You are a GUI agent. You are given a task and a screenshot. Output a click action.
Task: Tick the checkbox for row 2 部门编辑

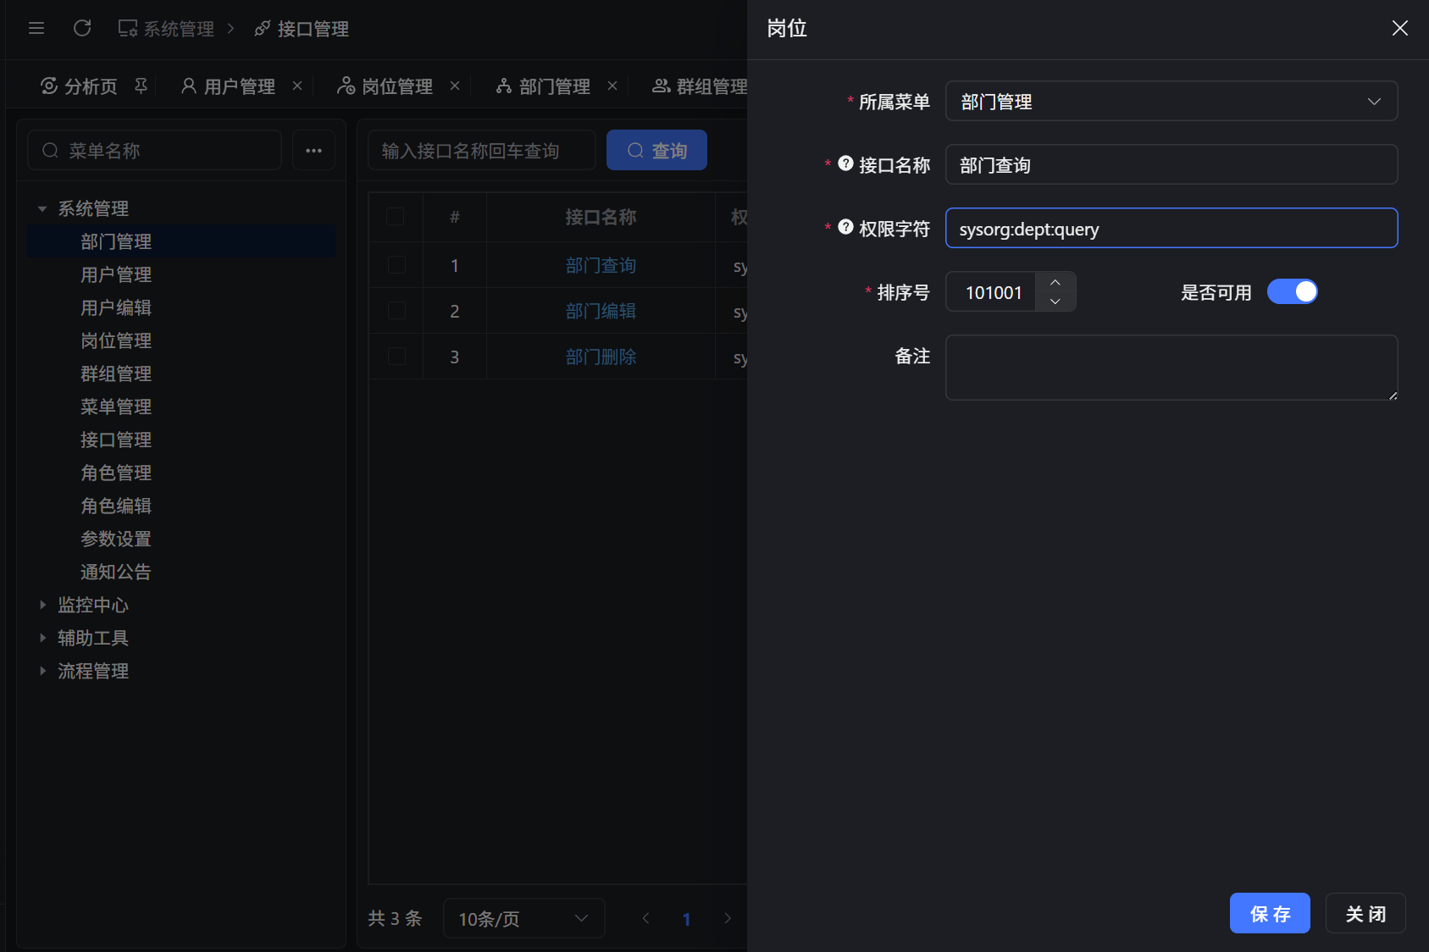(396, 311)
